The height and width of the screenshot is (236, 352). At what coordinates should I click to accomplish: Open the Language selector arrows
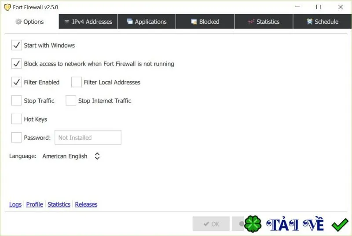[x=97, y=156]
